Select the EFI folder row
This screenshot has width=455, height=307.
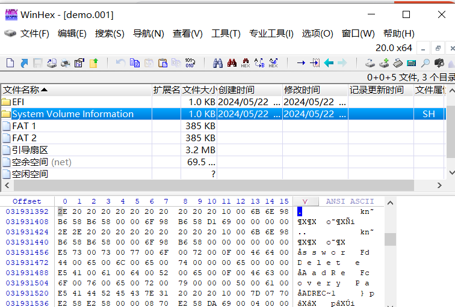click(223, 102)
